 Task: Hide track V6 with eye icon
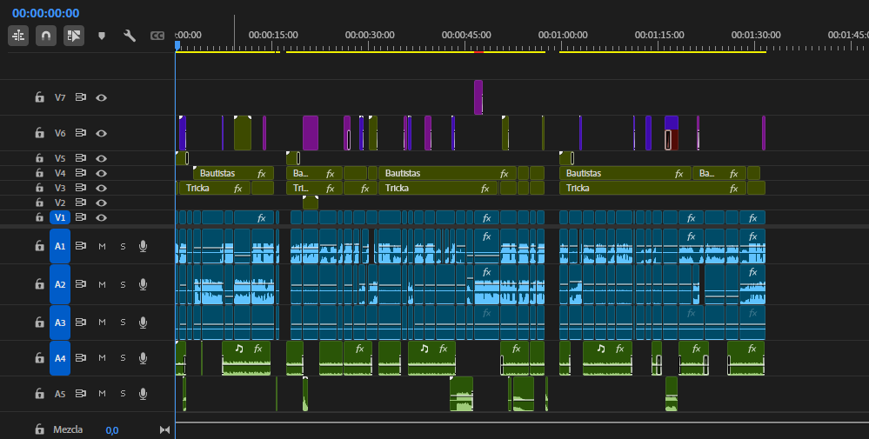click(101, 133)
